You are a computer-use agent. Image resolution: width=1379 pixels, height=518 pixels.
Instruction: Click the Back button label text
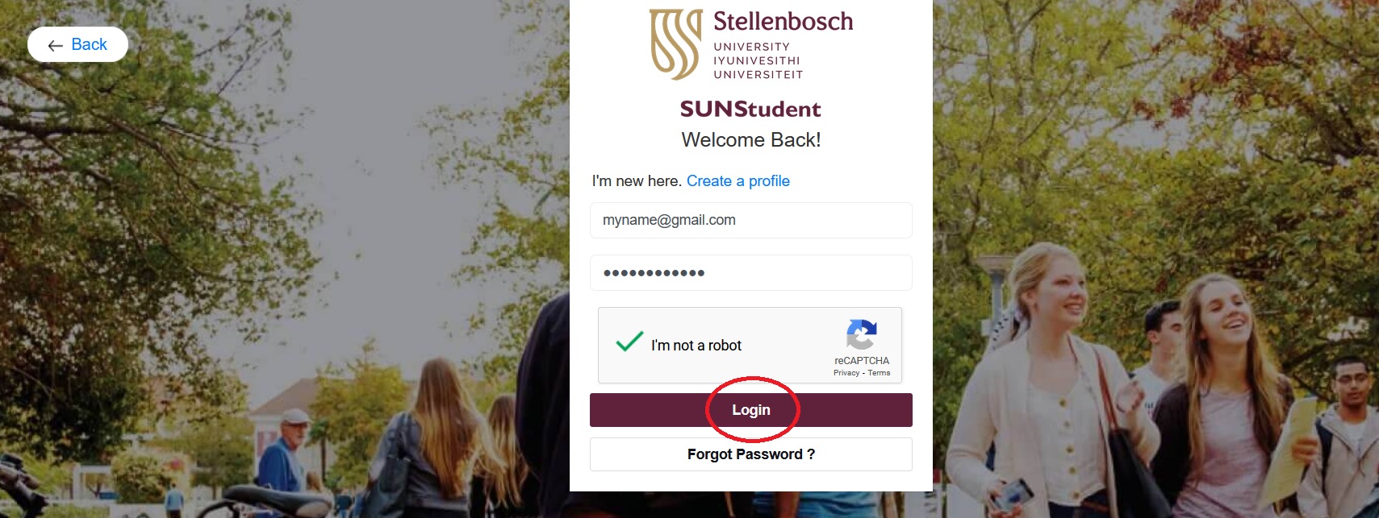point(90,44)
